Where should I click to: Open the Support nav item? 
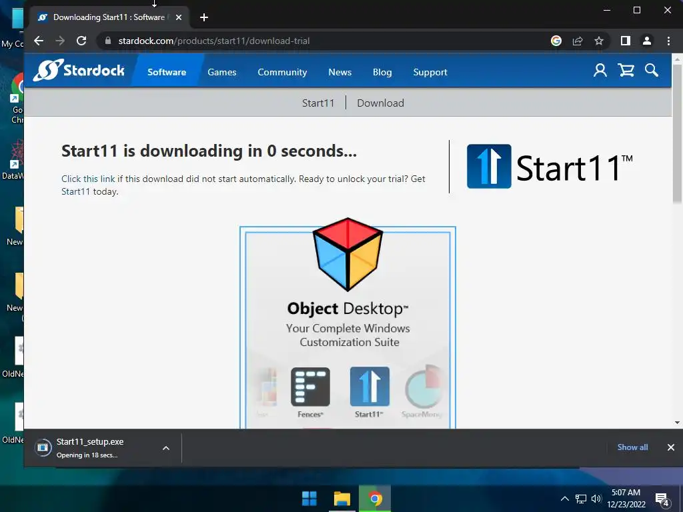pos(430,72)
